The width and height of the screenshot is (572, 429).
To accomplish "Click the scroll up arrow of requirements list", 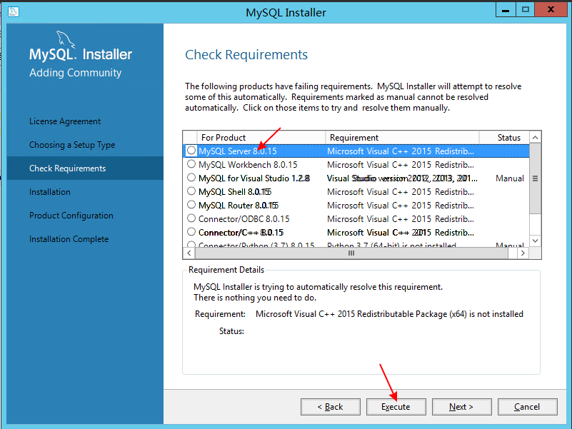I will click(535, 138).
